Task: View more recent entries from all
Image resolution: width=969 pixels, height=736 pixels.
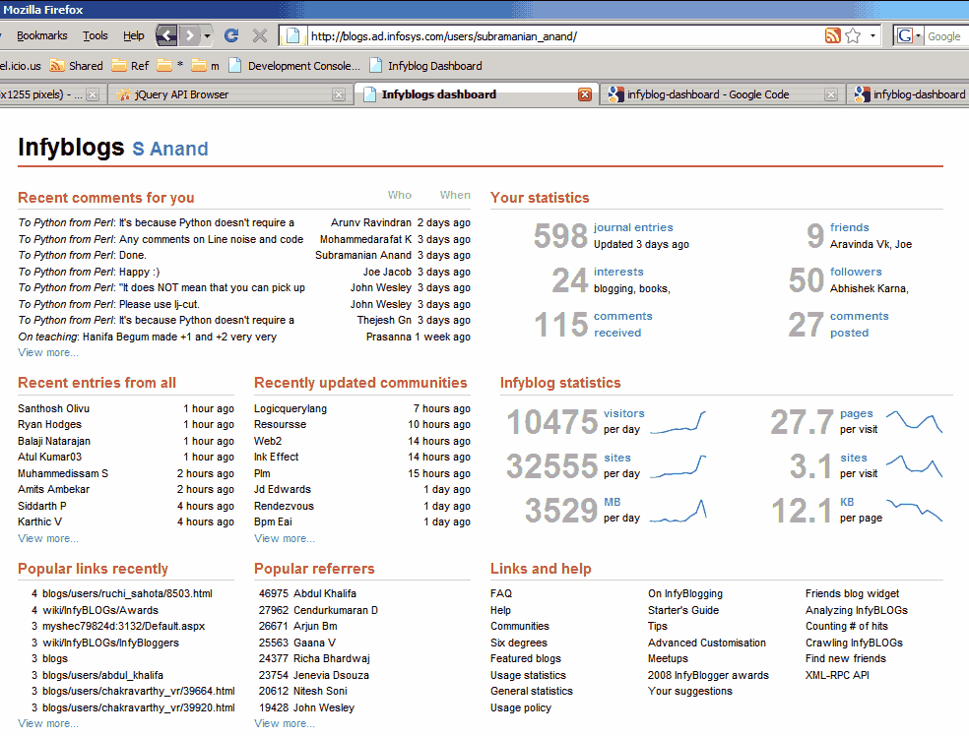Action: [x=47, y=538]
